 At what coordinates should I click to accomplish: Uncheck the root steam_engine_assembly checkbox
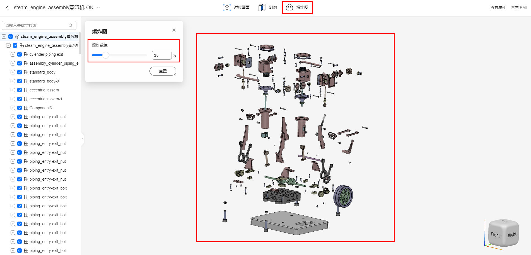click(x=11, y=37)
